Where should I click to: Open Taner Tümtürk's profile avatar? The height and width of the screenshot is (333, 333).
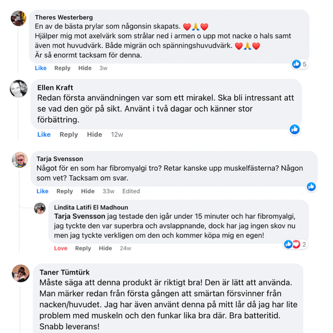[20, 273]
